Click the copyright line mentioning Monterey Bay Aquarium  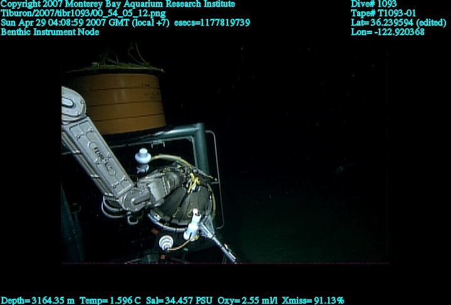tap(118, 4)
